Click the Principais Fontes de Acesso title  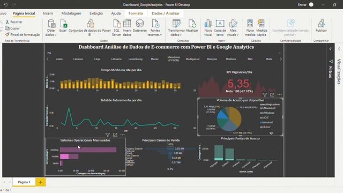(x=240, y=138)
